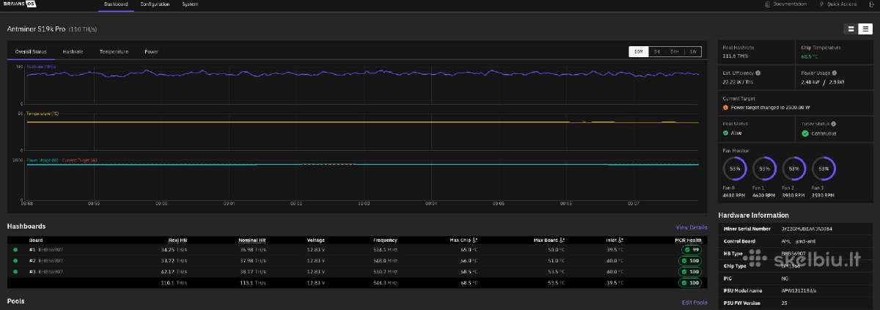Click Chip Temperature value 68.5 °C
Image resolution: width=880 pixels, height=310 pixels.
pyautogui.click(x=810, y=56)
